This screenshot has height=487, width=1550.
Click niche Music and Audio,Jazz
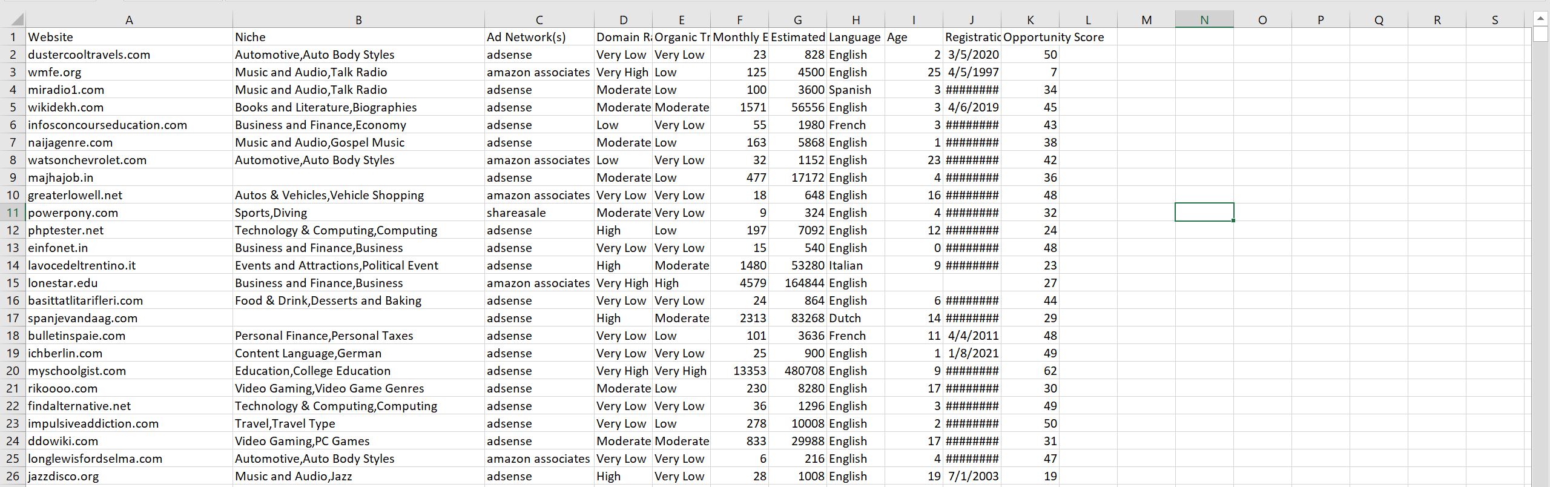[x=358, y=476]
